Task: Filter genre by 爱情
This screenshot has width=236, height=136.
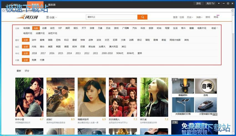Action: pyautogui.click(x=42, y=40)
